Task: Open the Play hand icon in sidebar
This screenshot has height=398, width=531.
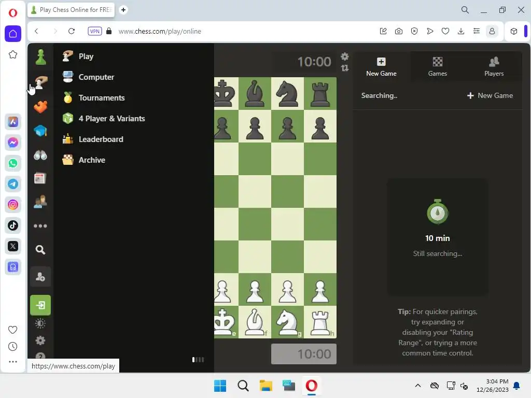Action: pyautogui.click(x=40, y=82)
